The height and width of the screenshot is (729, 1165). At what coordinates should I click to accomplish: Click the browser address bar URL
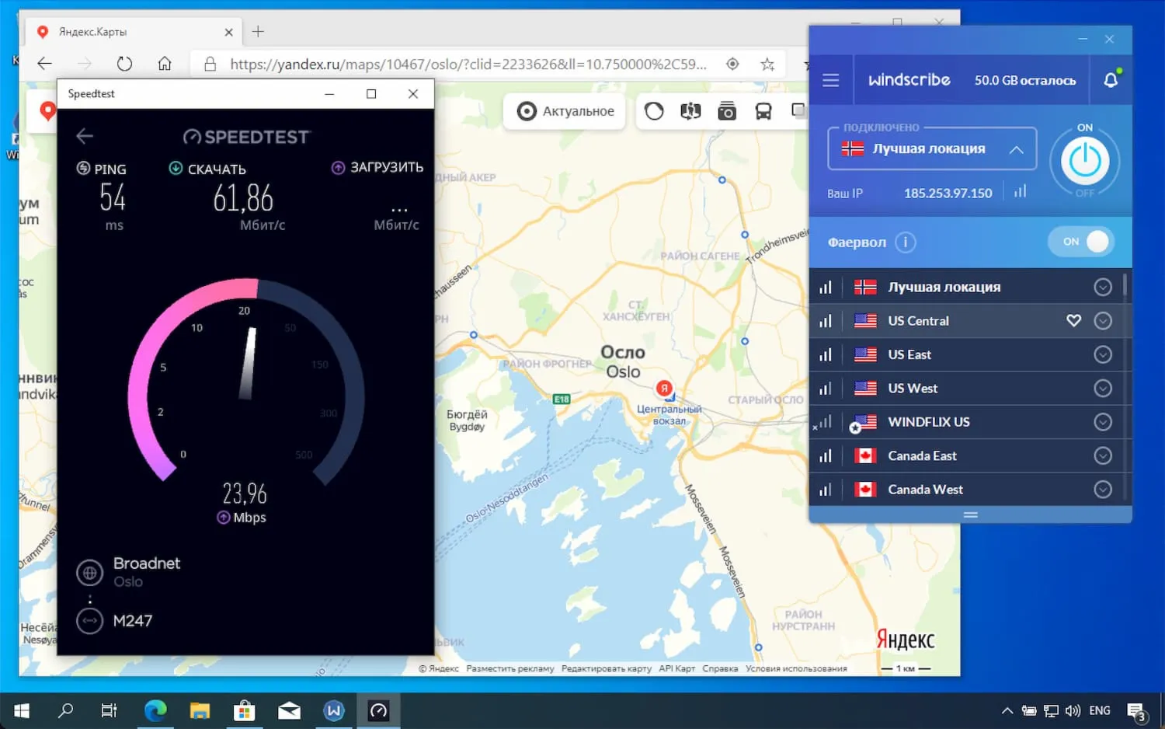(468, 64)
